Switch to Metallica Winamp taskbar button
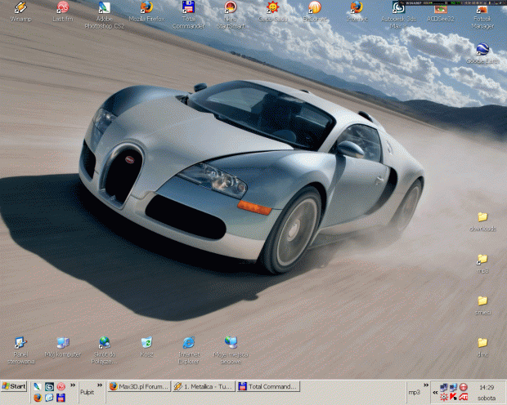This screenshot has width=507, height=405. click(205, 387)
